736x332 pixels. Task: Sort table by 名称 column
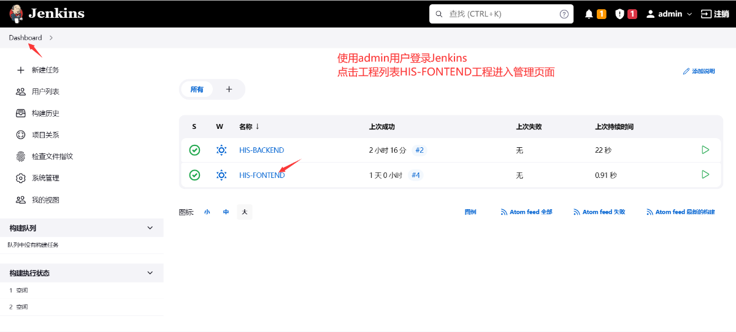(x=249, y=126)
